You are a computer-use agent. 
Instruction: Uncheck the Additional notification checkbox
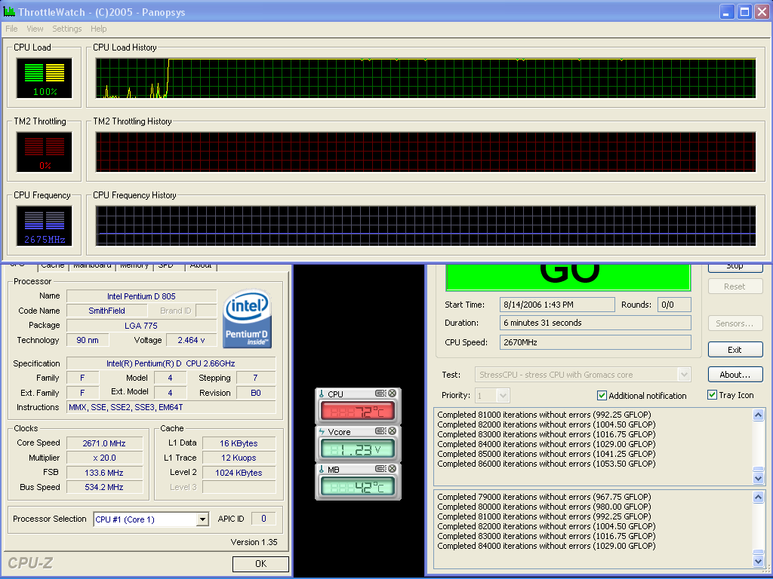coord(602,395)
